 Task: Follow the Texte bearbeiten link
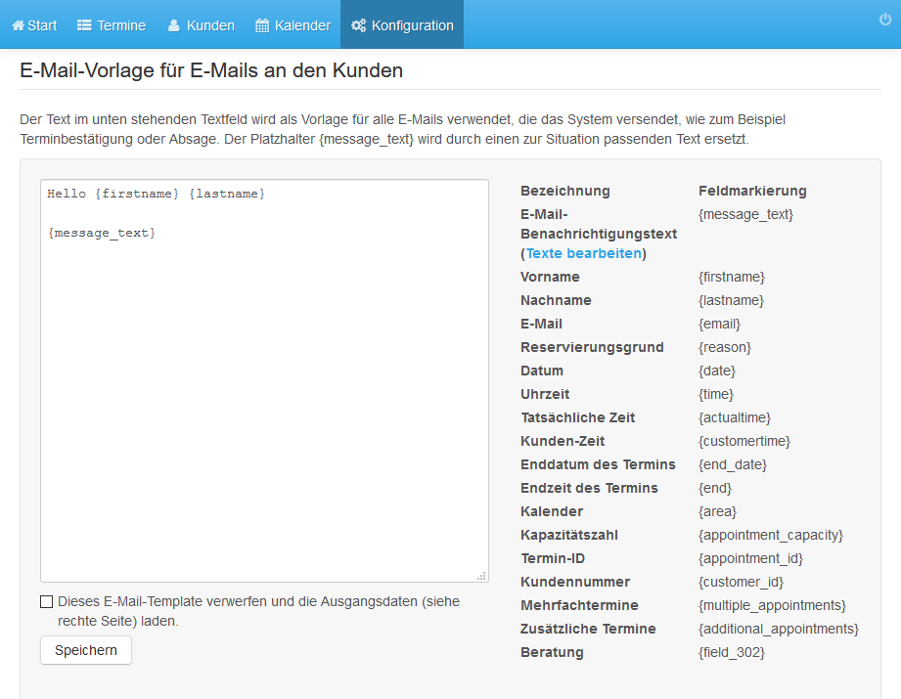(584, 253)
